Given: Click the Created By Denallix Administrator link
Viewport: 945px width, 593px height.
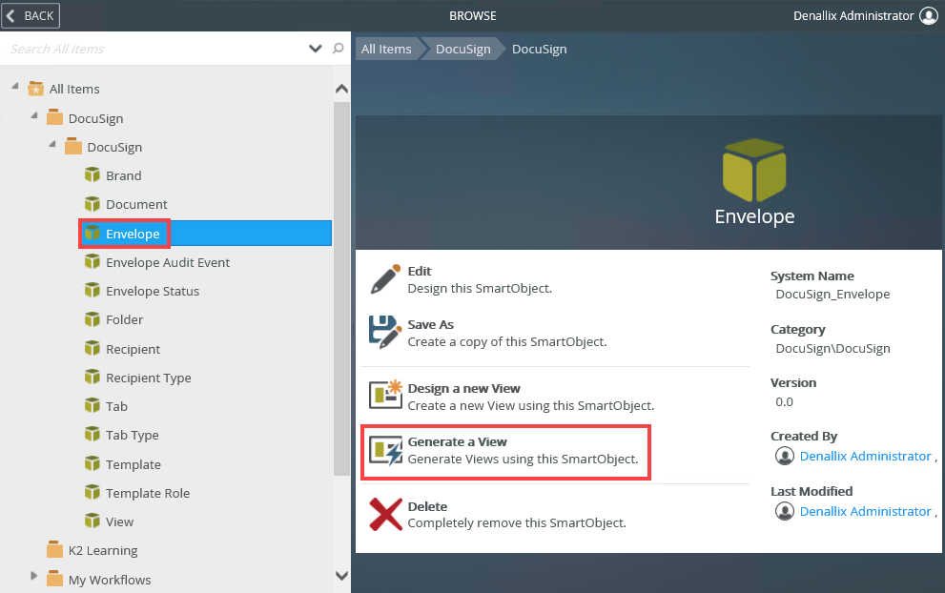Looking at the screenshot, I should 866,457.
